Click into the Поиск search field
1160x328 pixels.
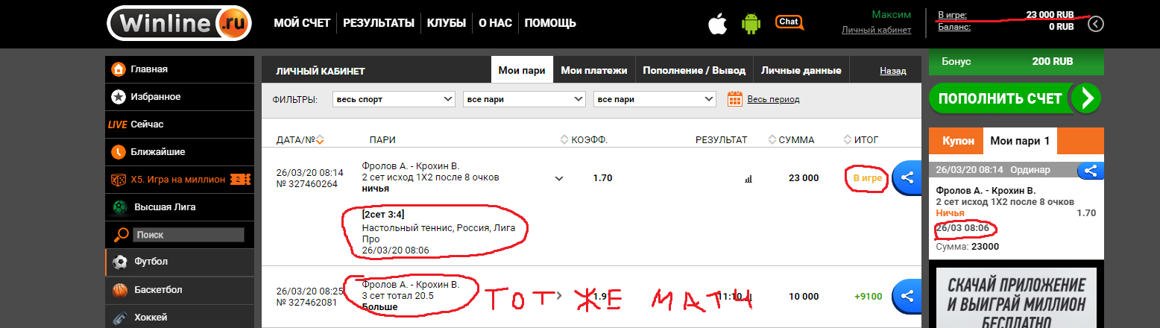click(189, 235)
